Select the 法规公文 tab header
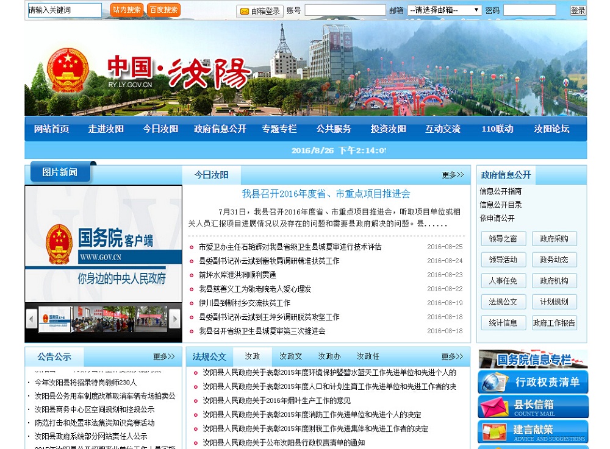The height and width of the screenshot is (449, 610). click(209, 357)
